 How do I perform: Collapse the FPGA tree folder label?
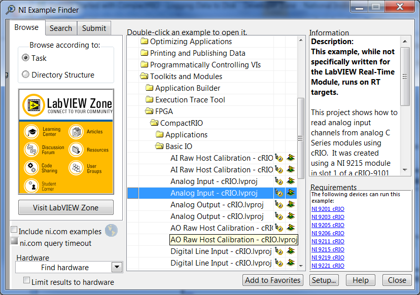(164, 111)
